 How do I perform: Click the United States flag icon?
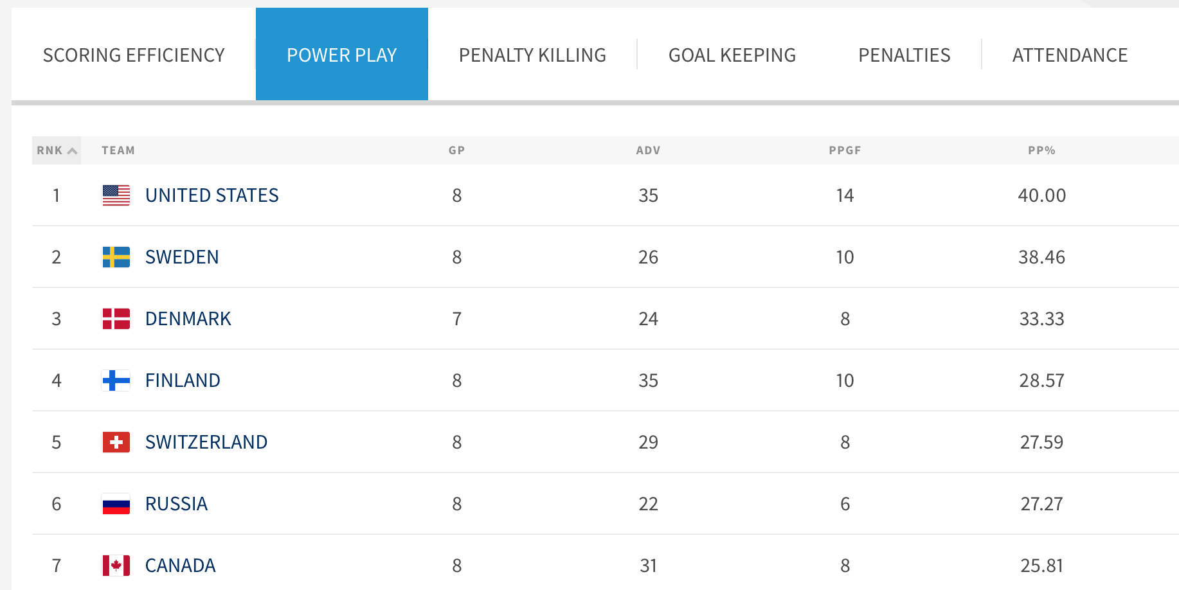click(x=116, y=195)
